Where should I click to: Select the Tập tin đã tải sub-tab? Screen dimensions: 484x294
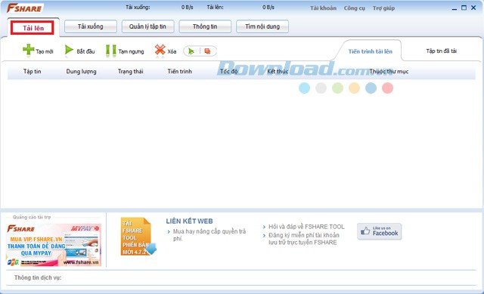(442, 51)
